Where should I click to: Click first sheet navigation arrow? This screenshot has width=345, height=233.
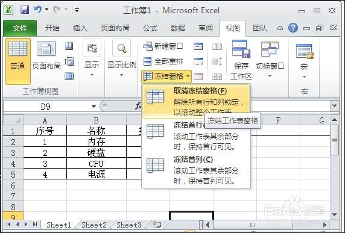[8, 225]
